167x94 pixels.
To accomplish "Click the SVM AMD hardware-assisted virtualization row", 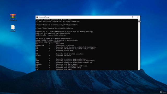I will 65,49.
